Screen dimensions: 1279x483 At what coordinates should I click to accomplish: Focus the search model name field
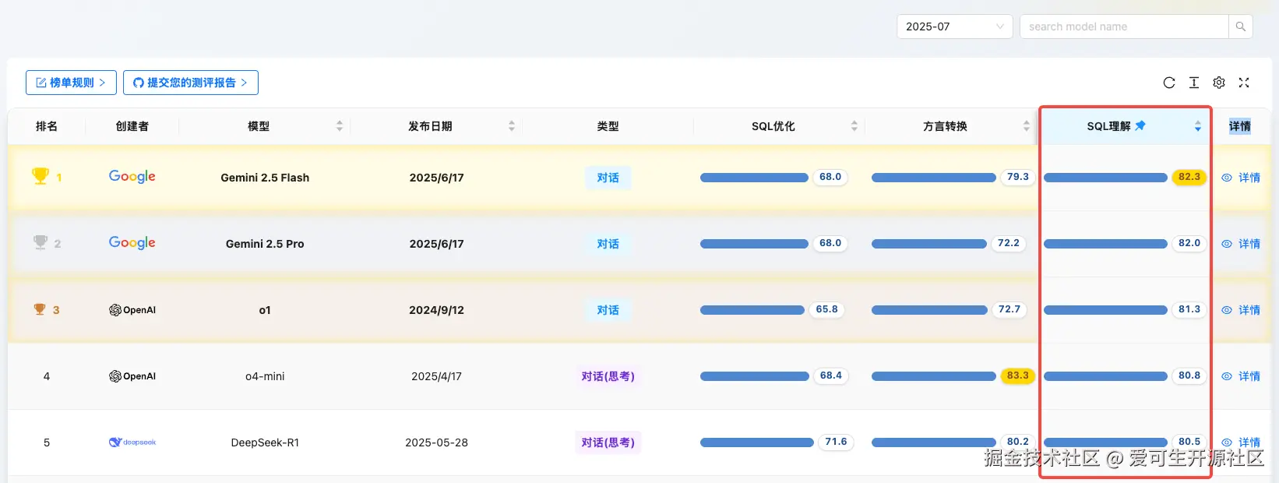pyautogui.click(x=1123, y=26)
